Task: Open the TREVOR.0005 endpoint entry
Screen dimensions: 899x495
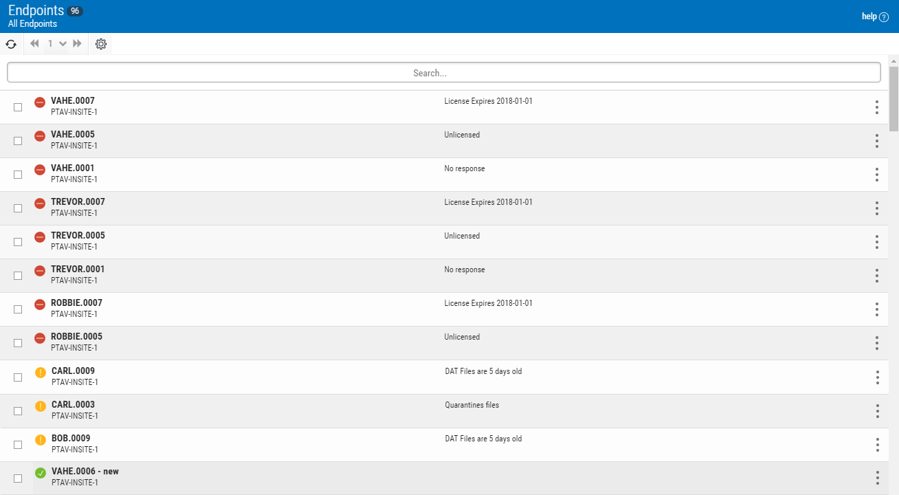Action: coord(78,236)
